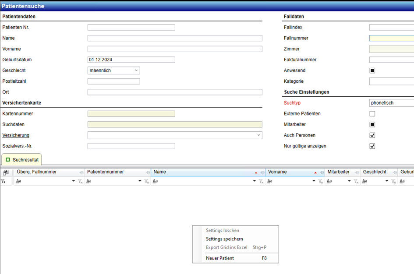
Task: Open Vorname filter value dropdown
Action: tap(314, 181)
